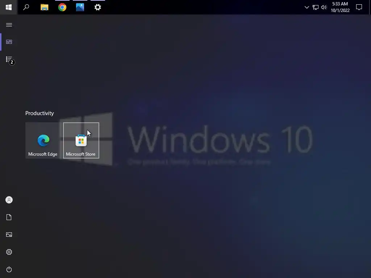
Task: Open the Pictures icon in Start sidebar
Action: (x=9, y=235)
